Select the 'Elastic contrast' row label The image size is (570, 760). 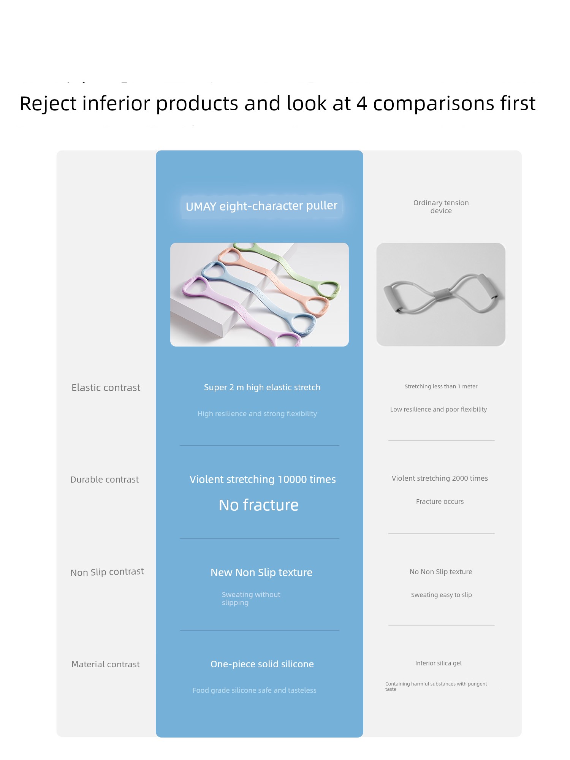click(106, 388)
